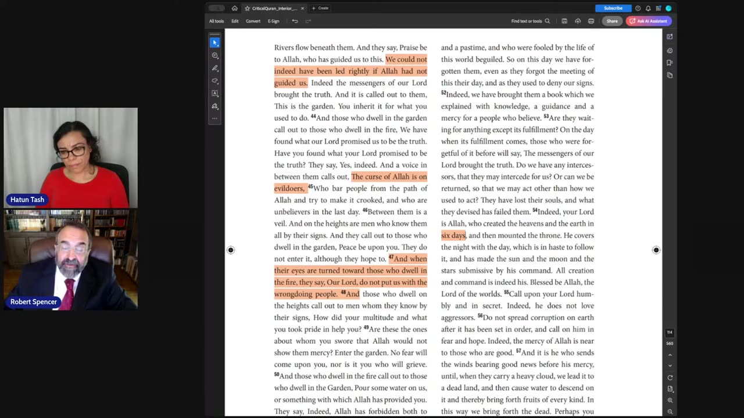Viewport: 744px width, 418px height.
Task: Select the Add text box tool
Action: click(x=215, y=93)
